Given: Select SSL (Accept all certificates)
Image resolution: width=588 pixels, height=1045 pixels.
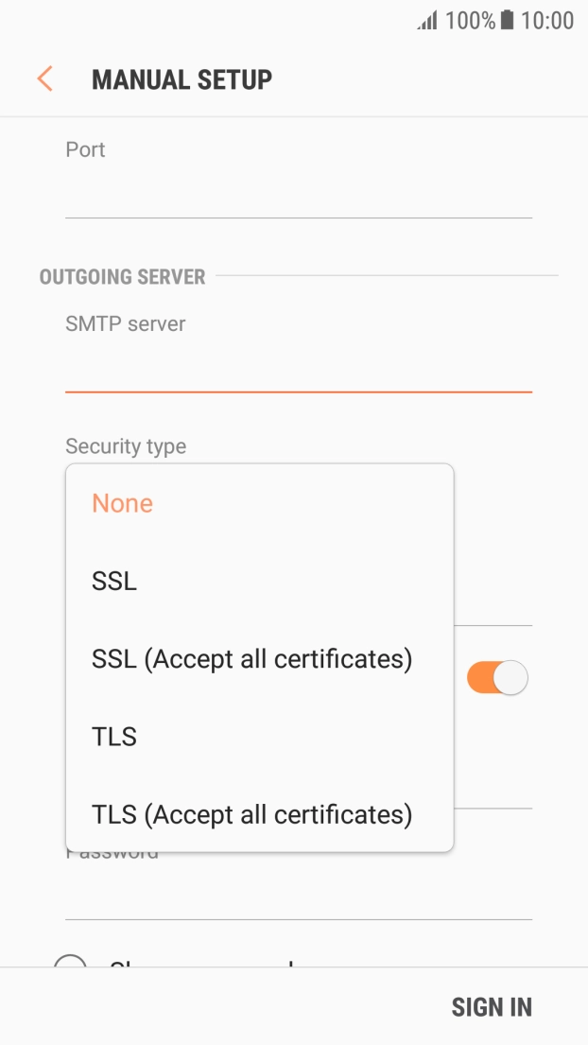Looking at the screenshot, I should tap(251, 658).
